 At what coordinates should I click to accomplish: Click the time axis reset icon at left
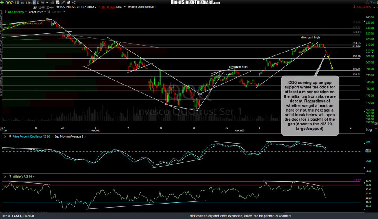(2, 129)
